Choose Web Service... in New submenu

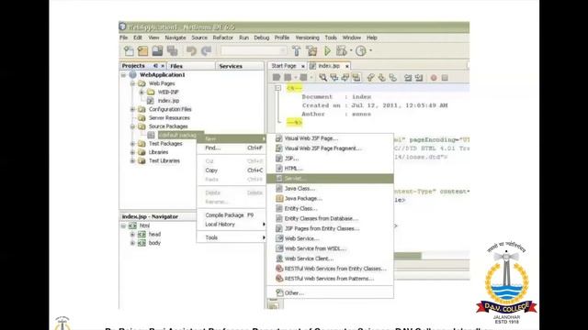click(x=330, y=238)
